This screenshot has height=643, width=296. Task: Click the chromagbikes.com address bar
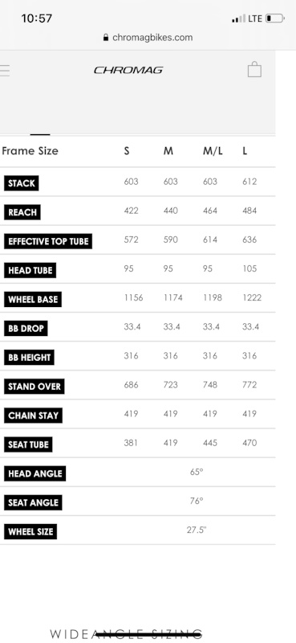tap(148, 38)
